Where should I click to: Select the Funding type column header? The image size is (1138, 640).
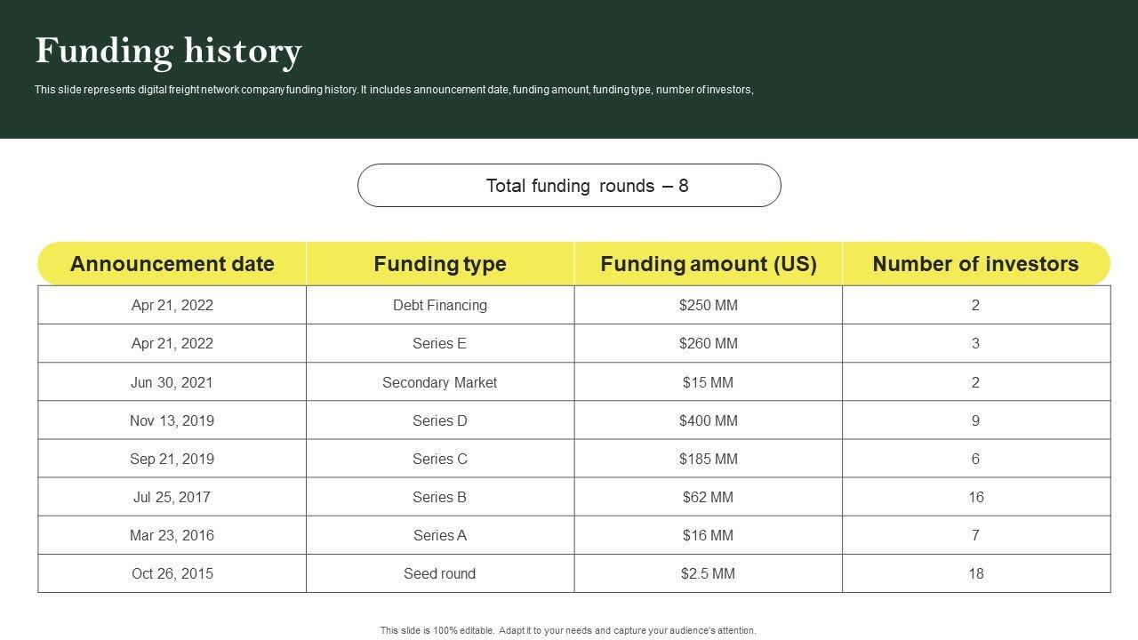click(x=440, y=264)
